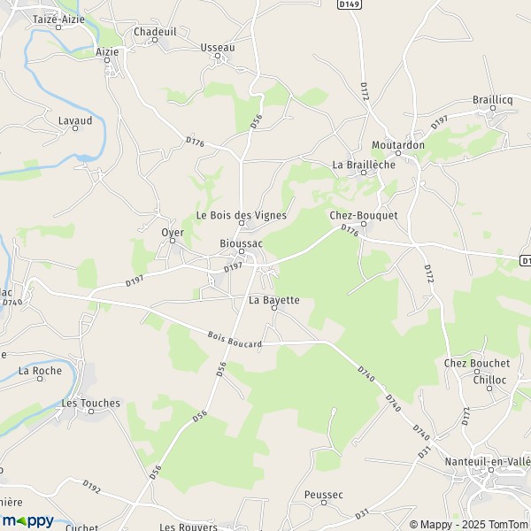Click the Mappy logo

[28, 520]
